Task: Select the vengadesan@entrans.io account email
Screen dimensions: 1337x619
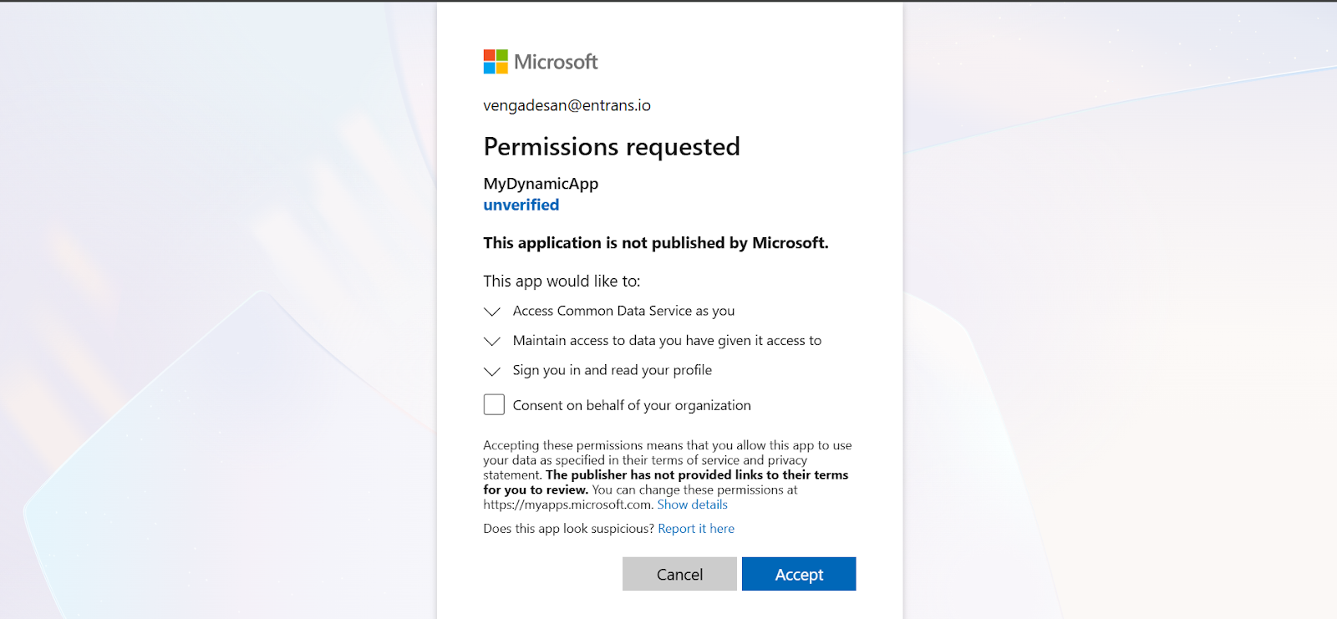Action: 567,105
